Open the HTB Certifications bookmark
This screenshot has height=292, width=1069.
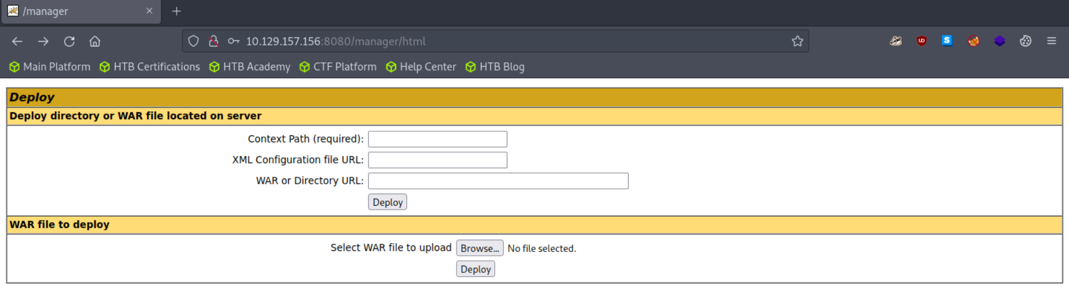tap(149, 67)
